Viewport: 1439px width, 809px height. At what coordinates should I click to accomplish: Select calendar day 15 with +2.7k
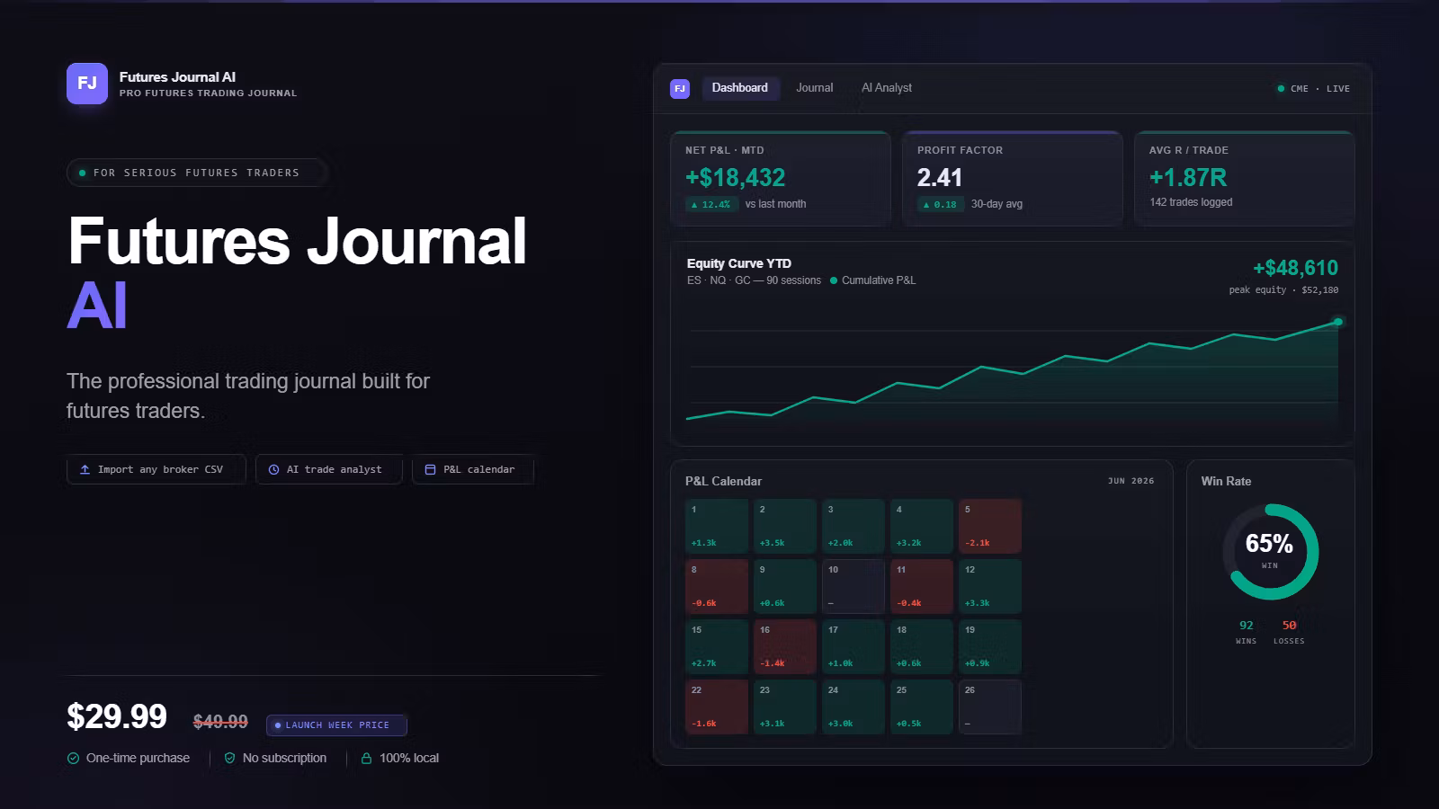(x=717, y=646)
